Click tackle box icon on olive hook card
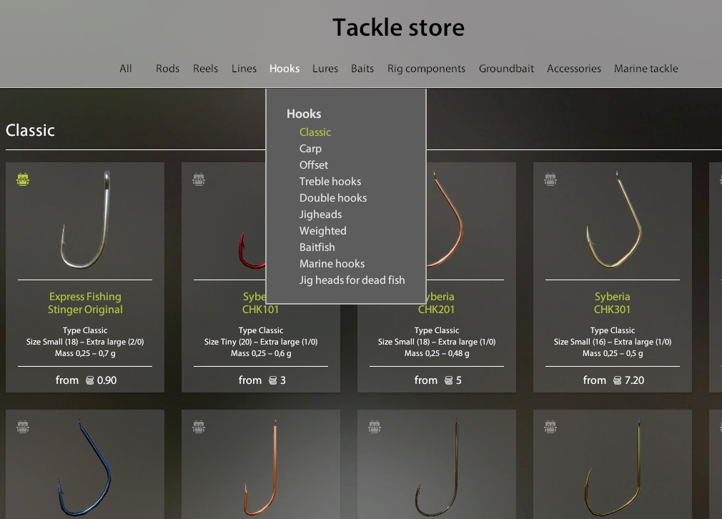This screenshot has width=722, height=519. [550, 427]
